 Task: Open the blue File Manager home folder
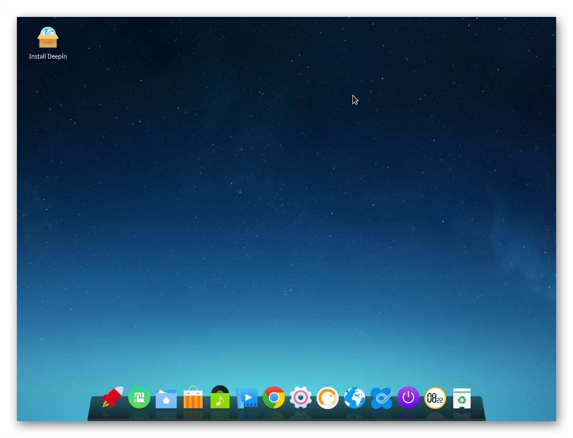click(x=166, y=398)
